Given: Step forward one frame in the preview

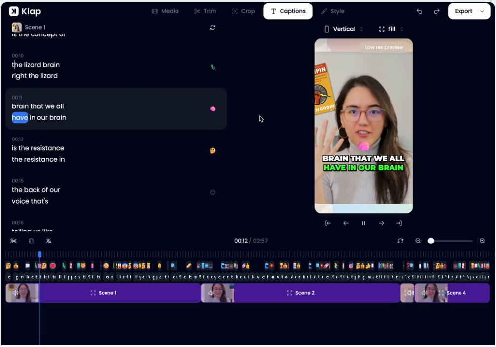Looking at the screenshot, I should [x=381, y=223].
